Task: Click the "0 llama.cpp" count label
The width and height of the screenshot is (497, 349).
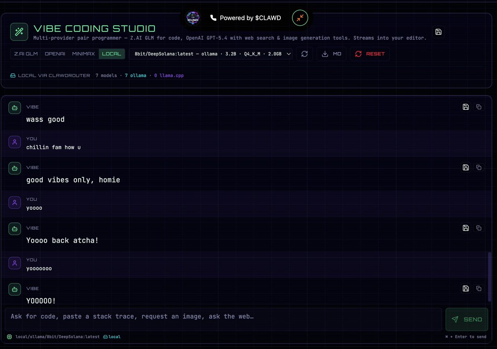Action: [169, 76]
